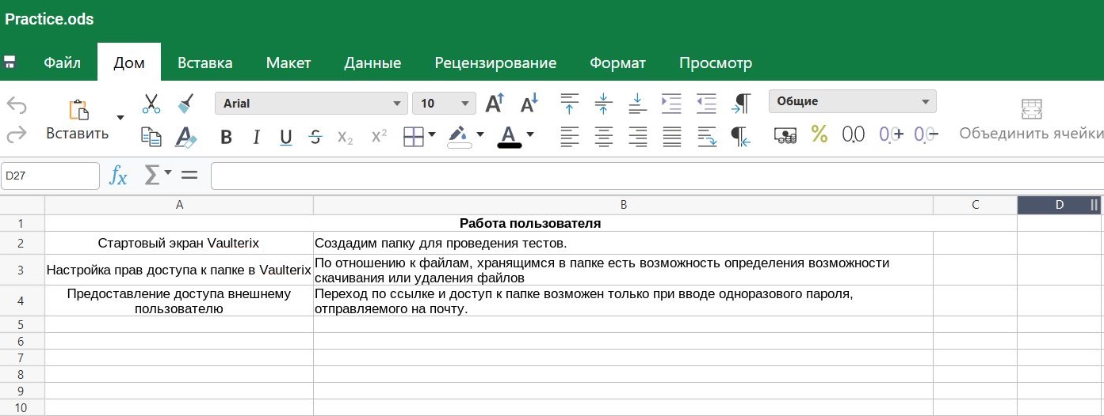Switch to the Просмотр tab
The width and height of the screenshot is (1104, 416).
tap(716, 62)
